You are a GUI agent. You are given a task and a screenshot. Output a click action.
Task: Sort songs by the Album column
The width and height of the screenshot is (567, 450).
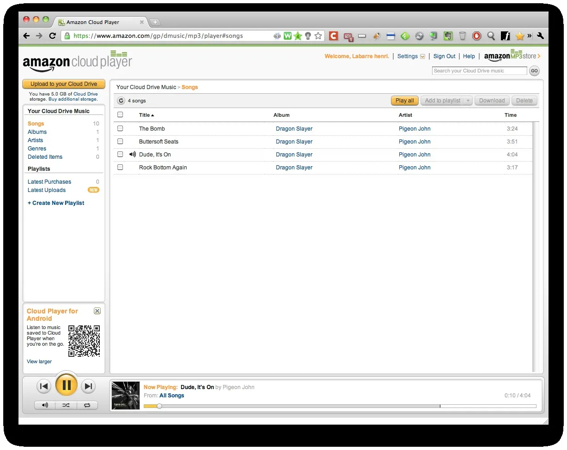pyautogui.click(x=281, y=115)
